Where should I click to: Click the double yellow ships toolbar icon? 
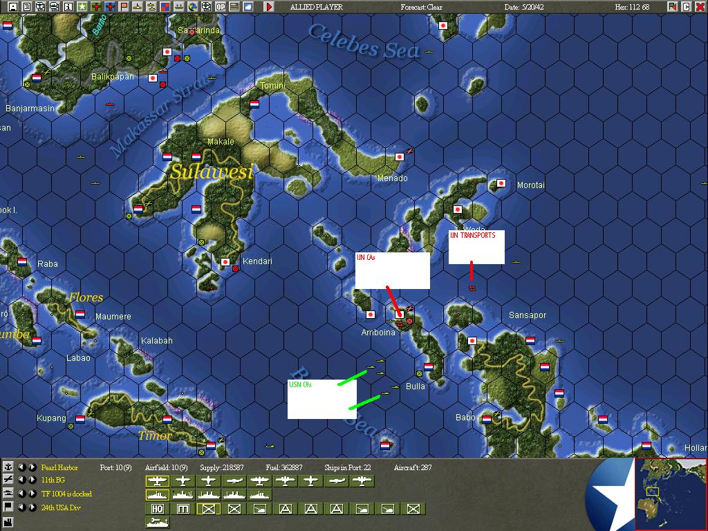151,7
